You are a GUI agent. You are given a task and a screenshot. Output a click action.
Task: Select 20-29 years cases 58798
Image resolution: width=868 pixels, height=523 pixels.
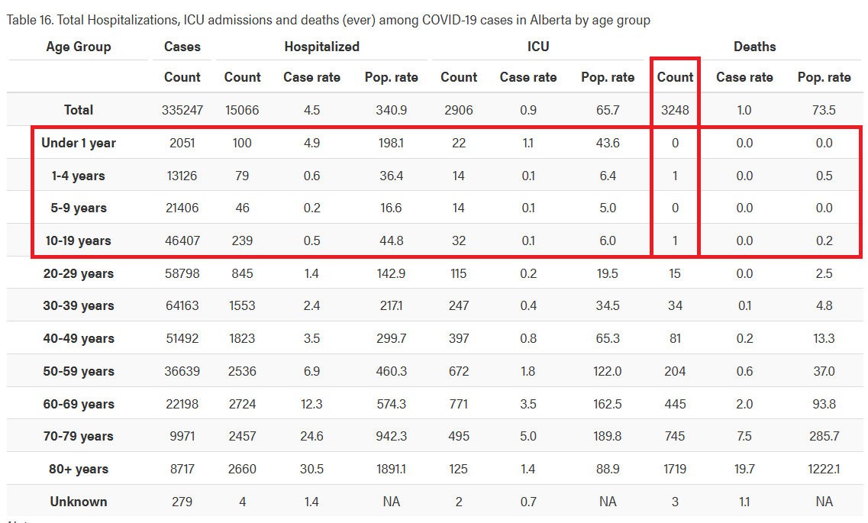pyautogui.click(x=182, y=273)
